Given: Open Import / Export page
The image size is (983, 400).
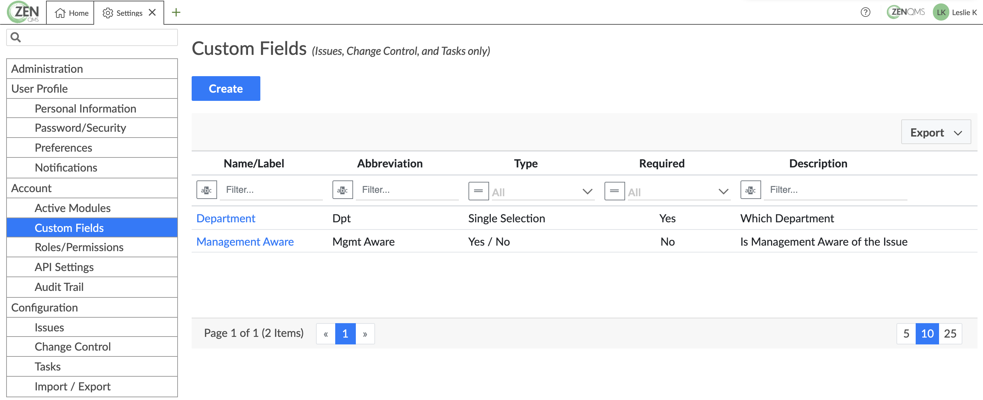Looking at the screenshot, I should 92,387.
